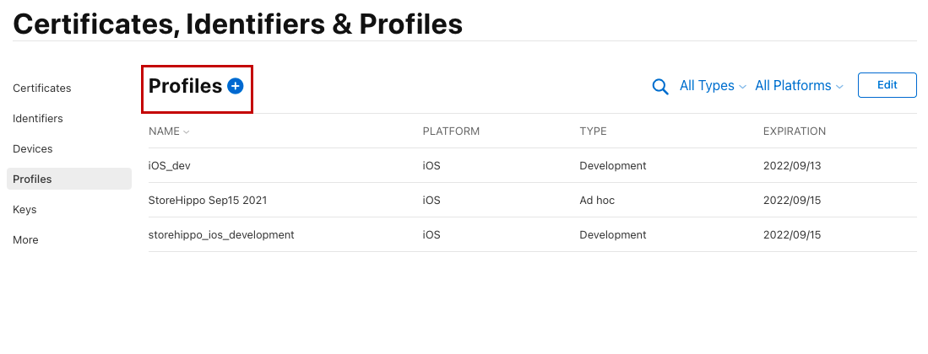
Task: Click the search magnifier icon
Action: coord(660,86)
